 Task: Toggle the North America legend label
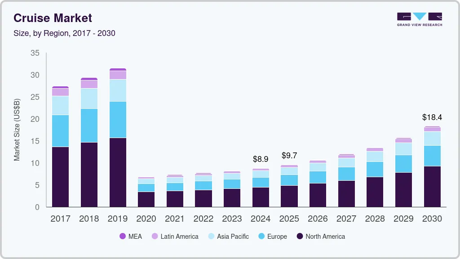tap(325, 236)
